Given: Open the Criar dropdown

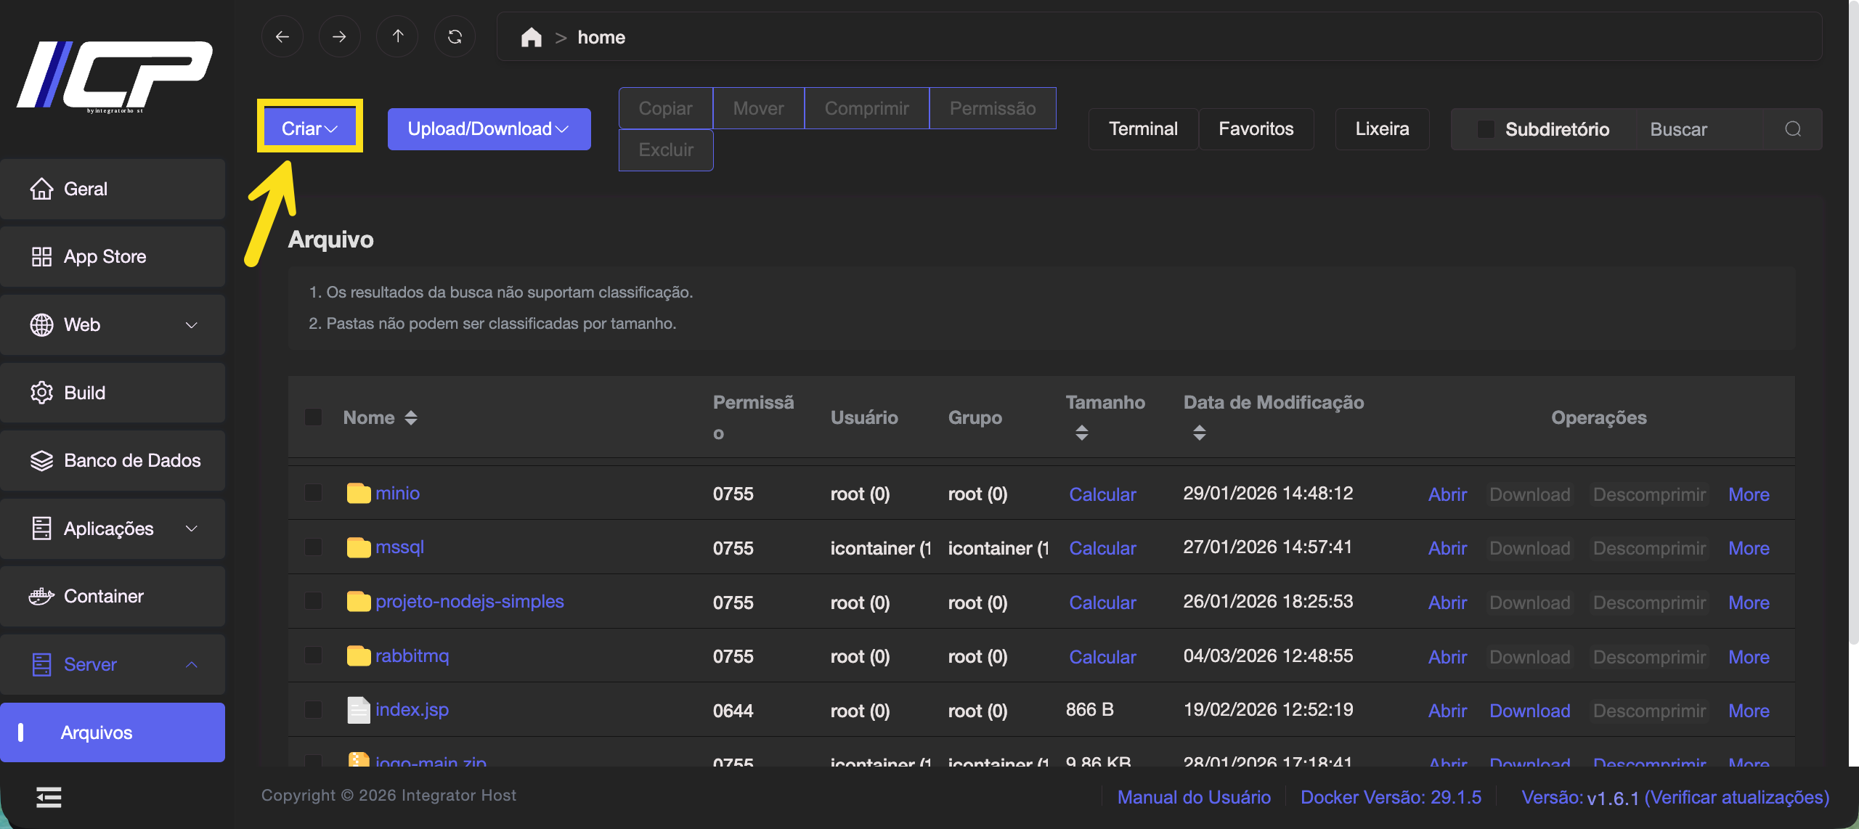Looking at the screenshot, I should click(x=309, y=128).
